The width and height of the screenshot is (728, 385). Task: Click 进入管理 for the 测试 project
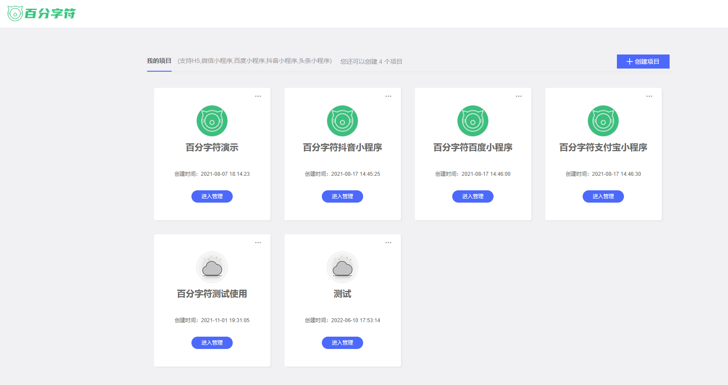(342, 343)
